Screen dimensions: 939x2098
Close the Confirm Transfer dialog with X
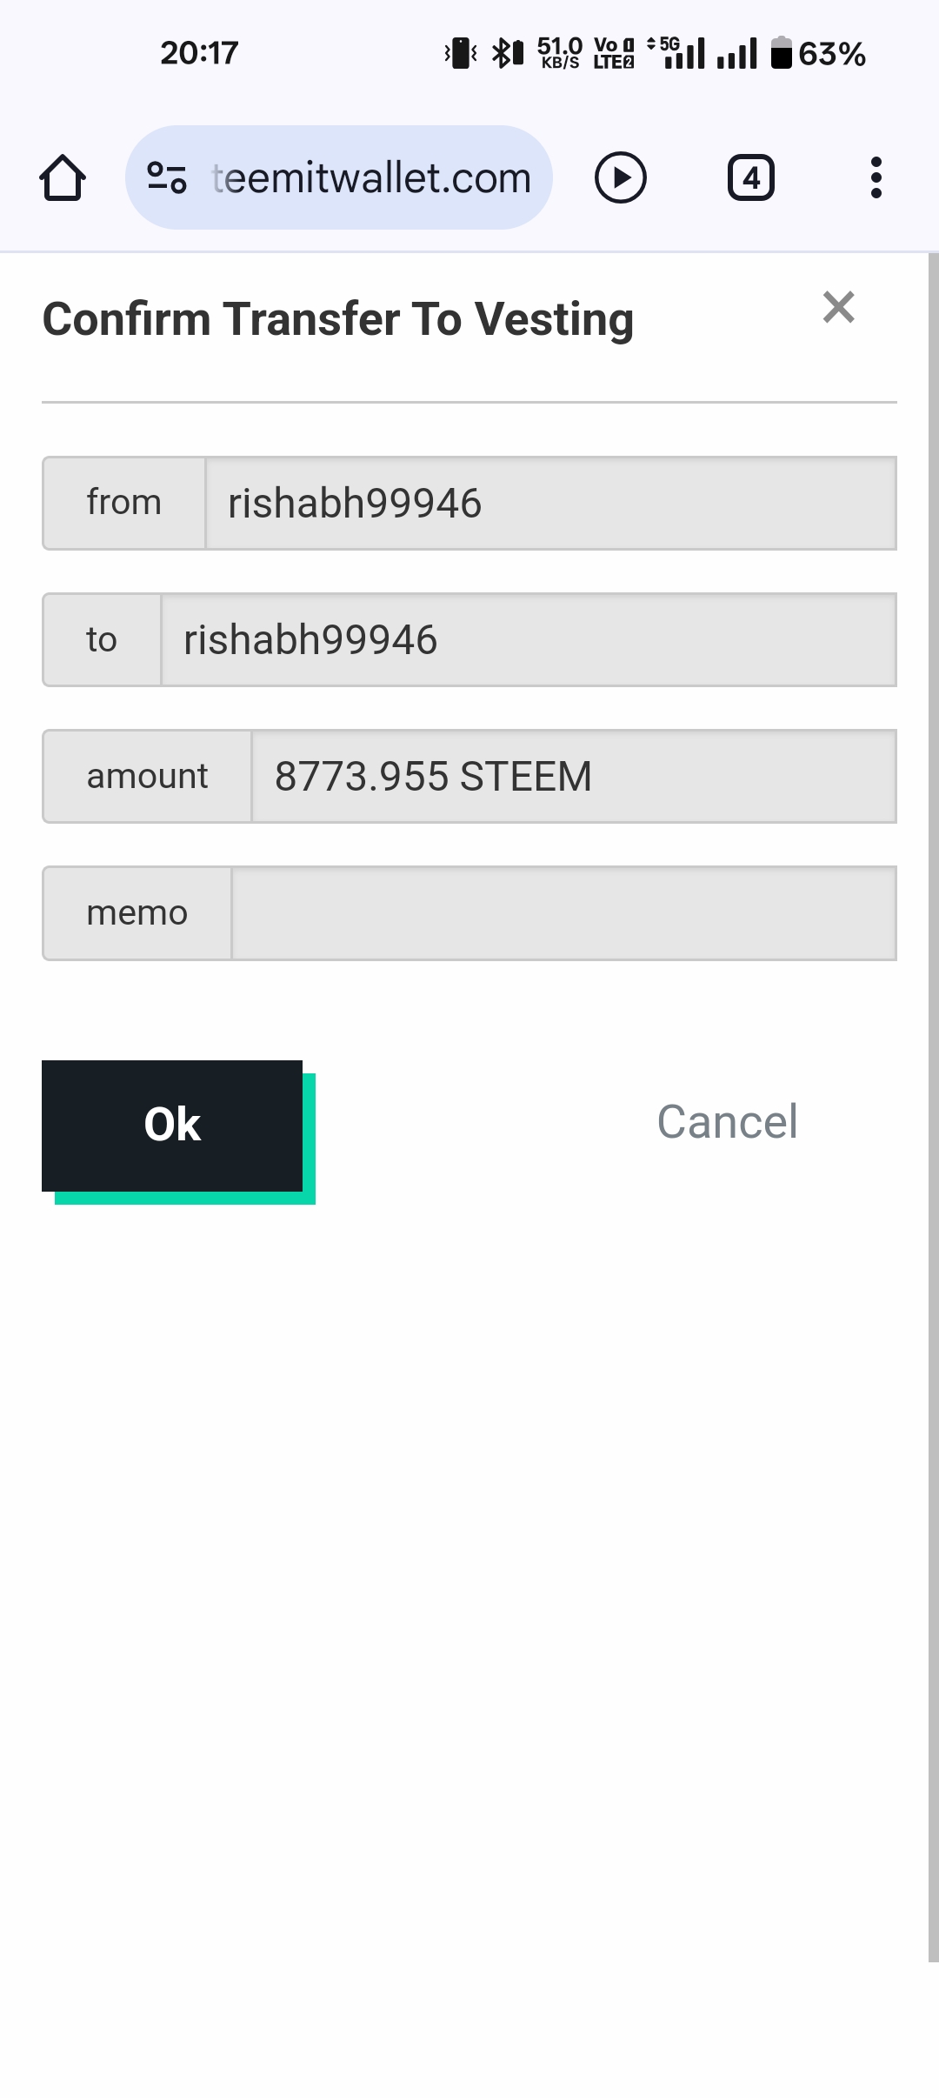838,307
